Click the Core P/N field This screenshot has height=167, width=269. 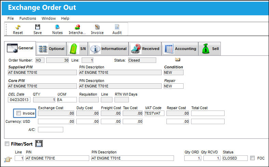click(x=42, y=86)
